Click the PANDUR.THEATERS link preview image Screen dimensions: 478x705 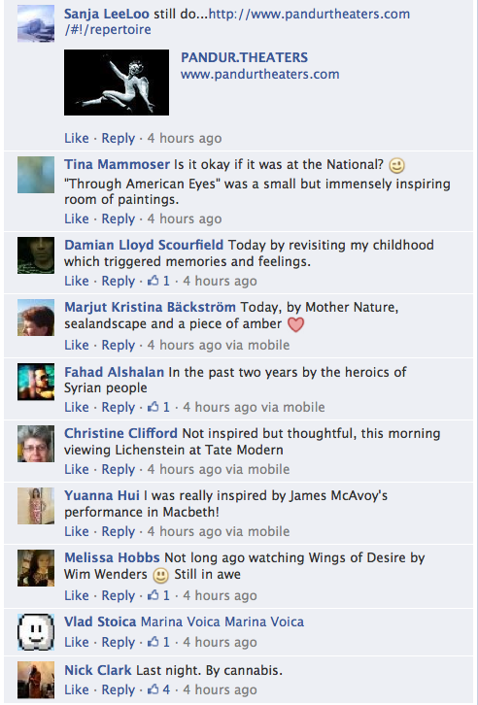pyautogui.click(x=117, y=83)
